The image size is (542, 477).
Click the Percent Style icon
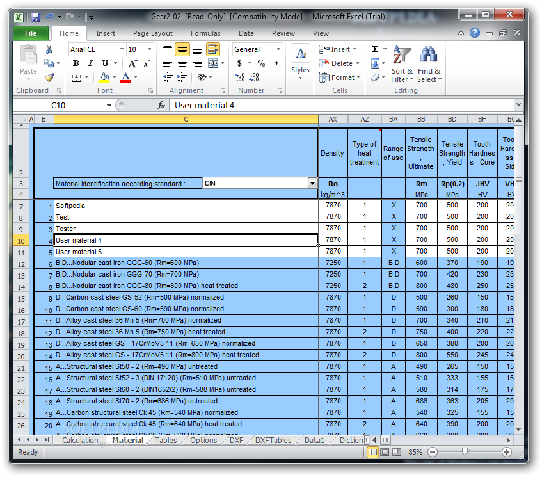[261, 63]
